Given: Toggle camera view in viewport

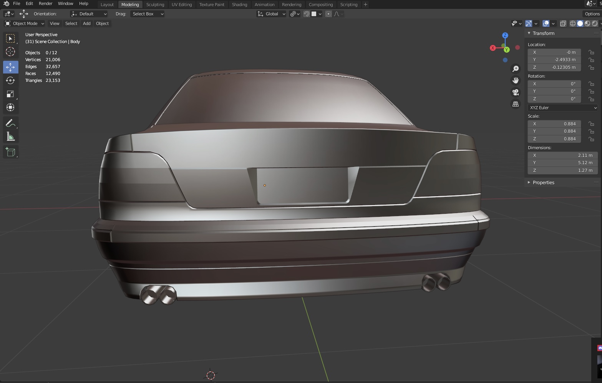Looking at the screenshot, I should pos(516,92).
